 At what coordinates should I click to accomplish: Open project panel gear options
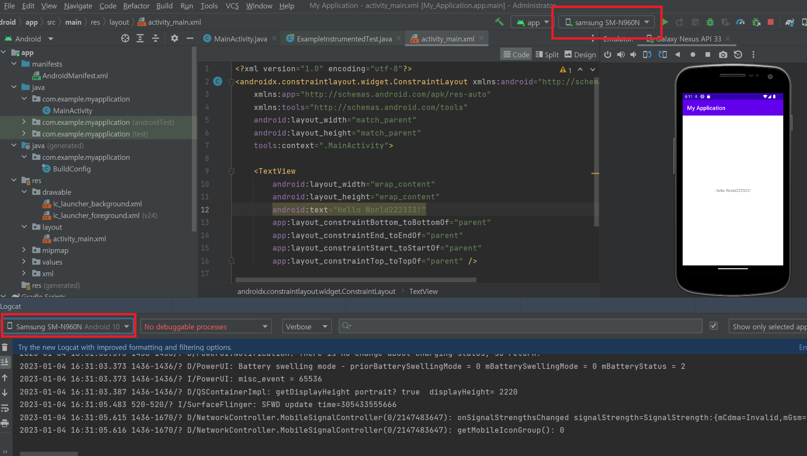(175, 39)
